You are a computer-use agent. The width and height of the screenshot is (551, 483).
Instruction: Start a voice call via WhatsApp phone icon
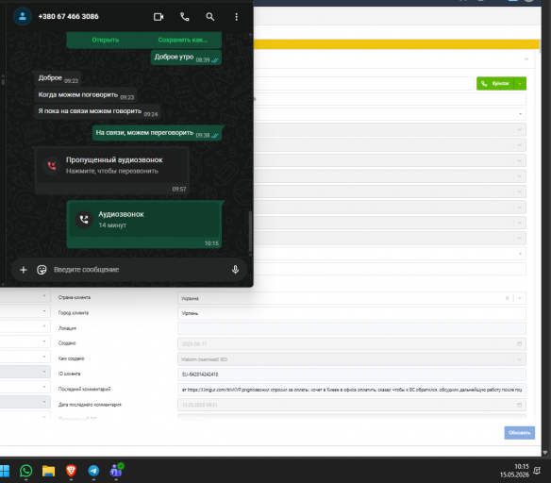185,17
